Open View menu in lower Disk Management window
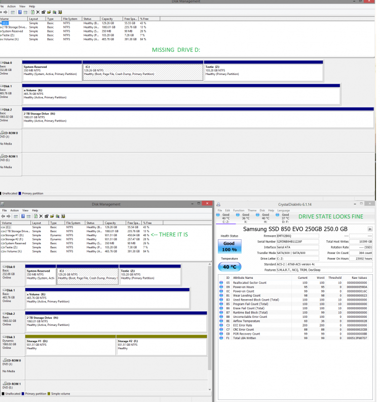 point(25,210)
